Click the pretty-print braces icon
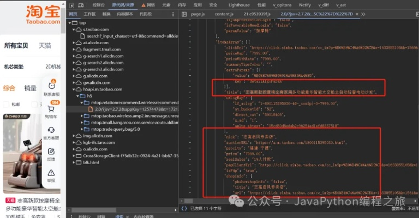Viewport: 419px width, 218px height. [184, 208]
